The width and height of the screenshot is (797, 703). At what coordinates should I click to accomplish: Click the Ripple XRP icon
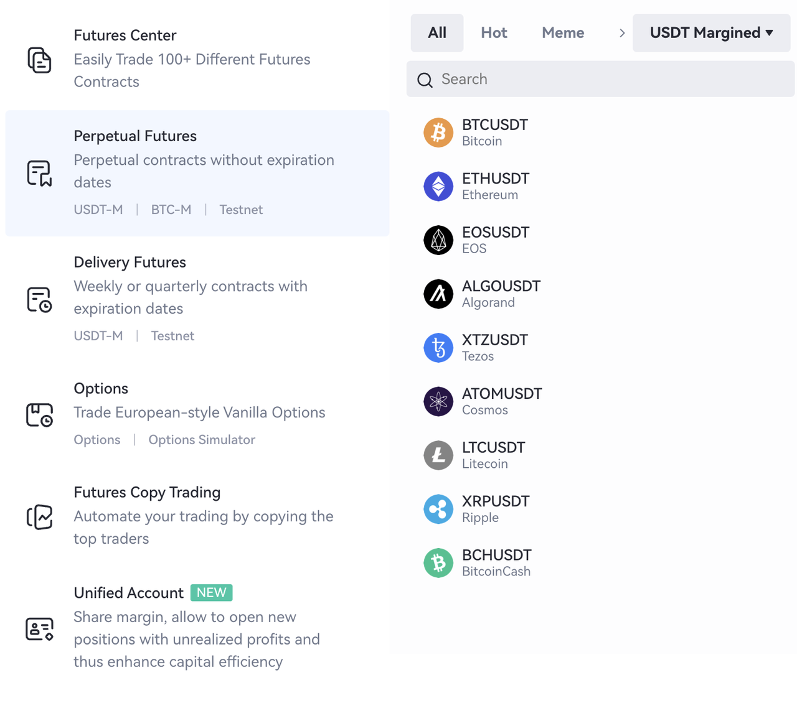click(x=438, y=509)
